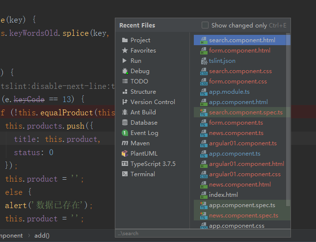Viewport: 316px width, 242px height.
Task: Open index.html from recent files
Action: pyautogui.click(x=223, y=195)
